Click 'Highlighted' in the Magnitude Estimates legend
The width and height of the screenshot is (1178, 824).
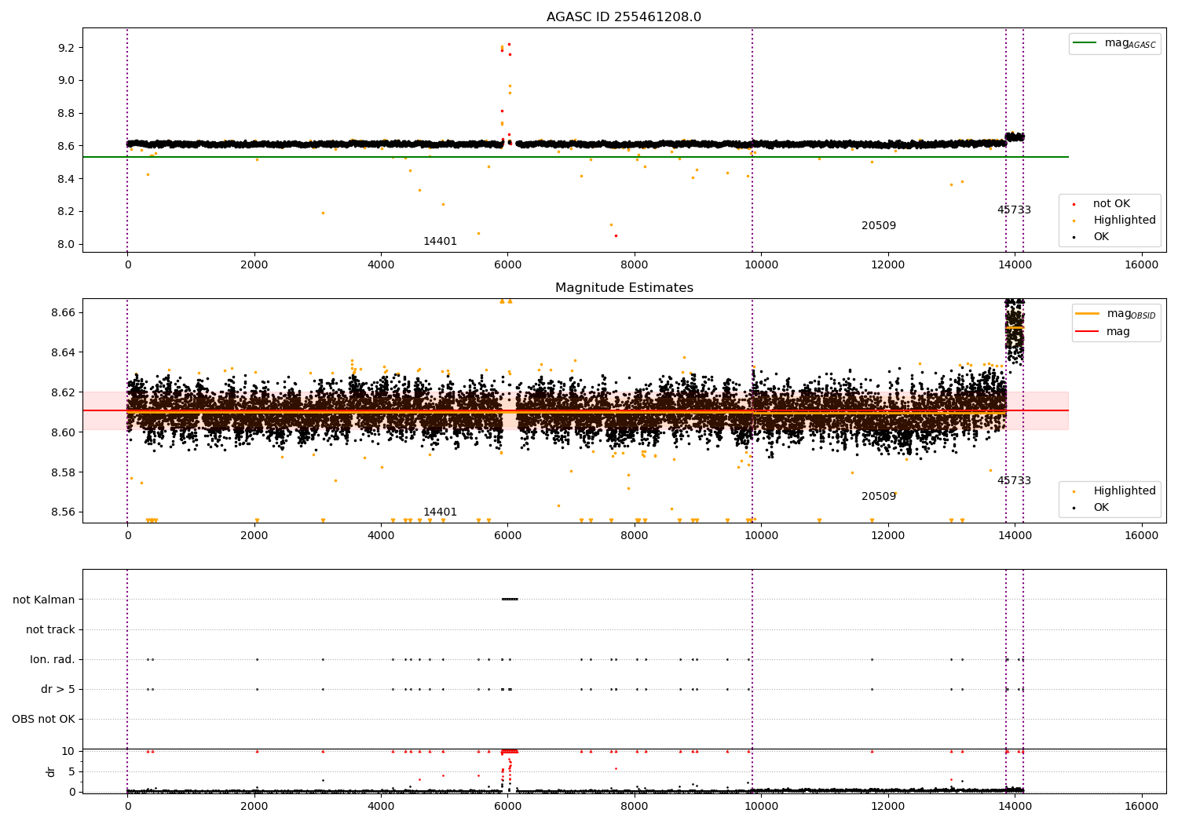tap(1125, 491)
